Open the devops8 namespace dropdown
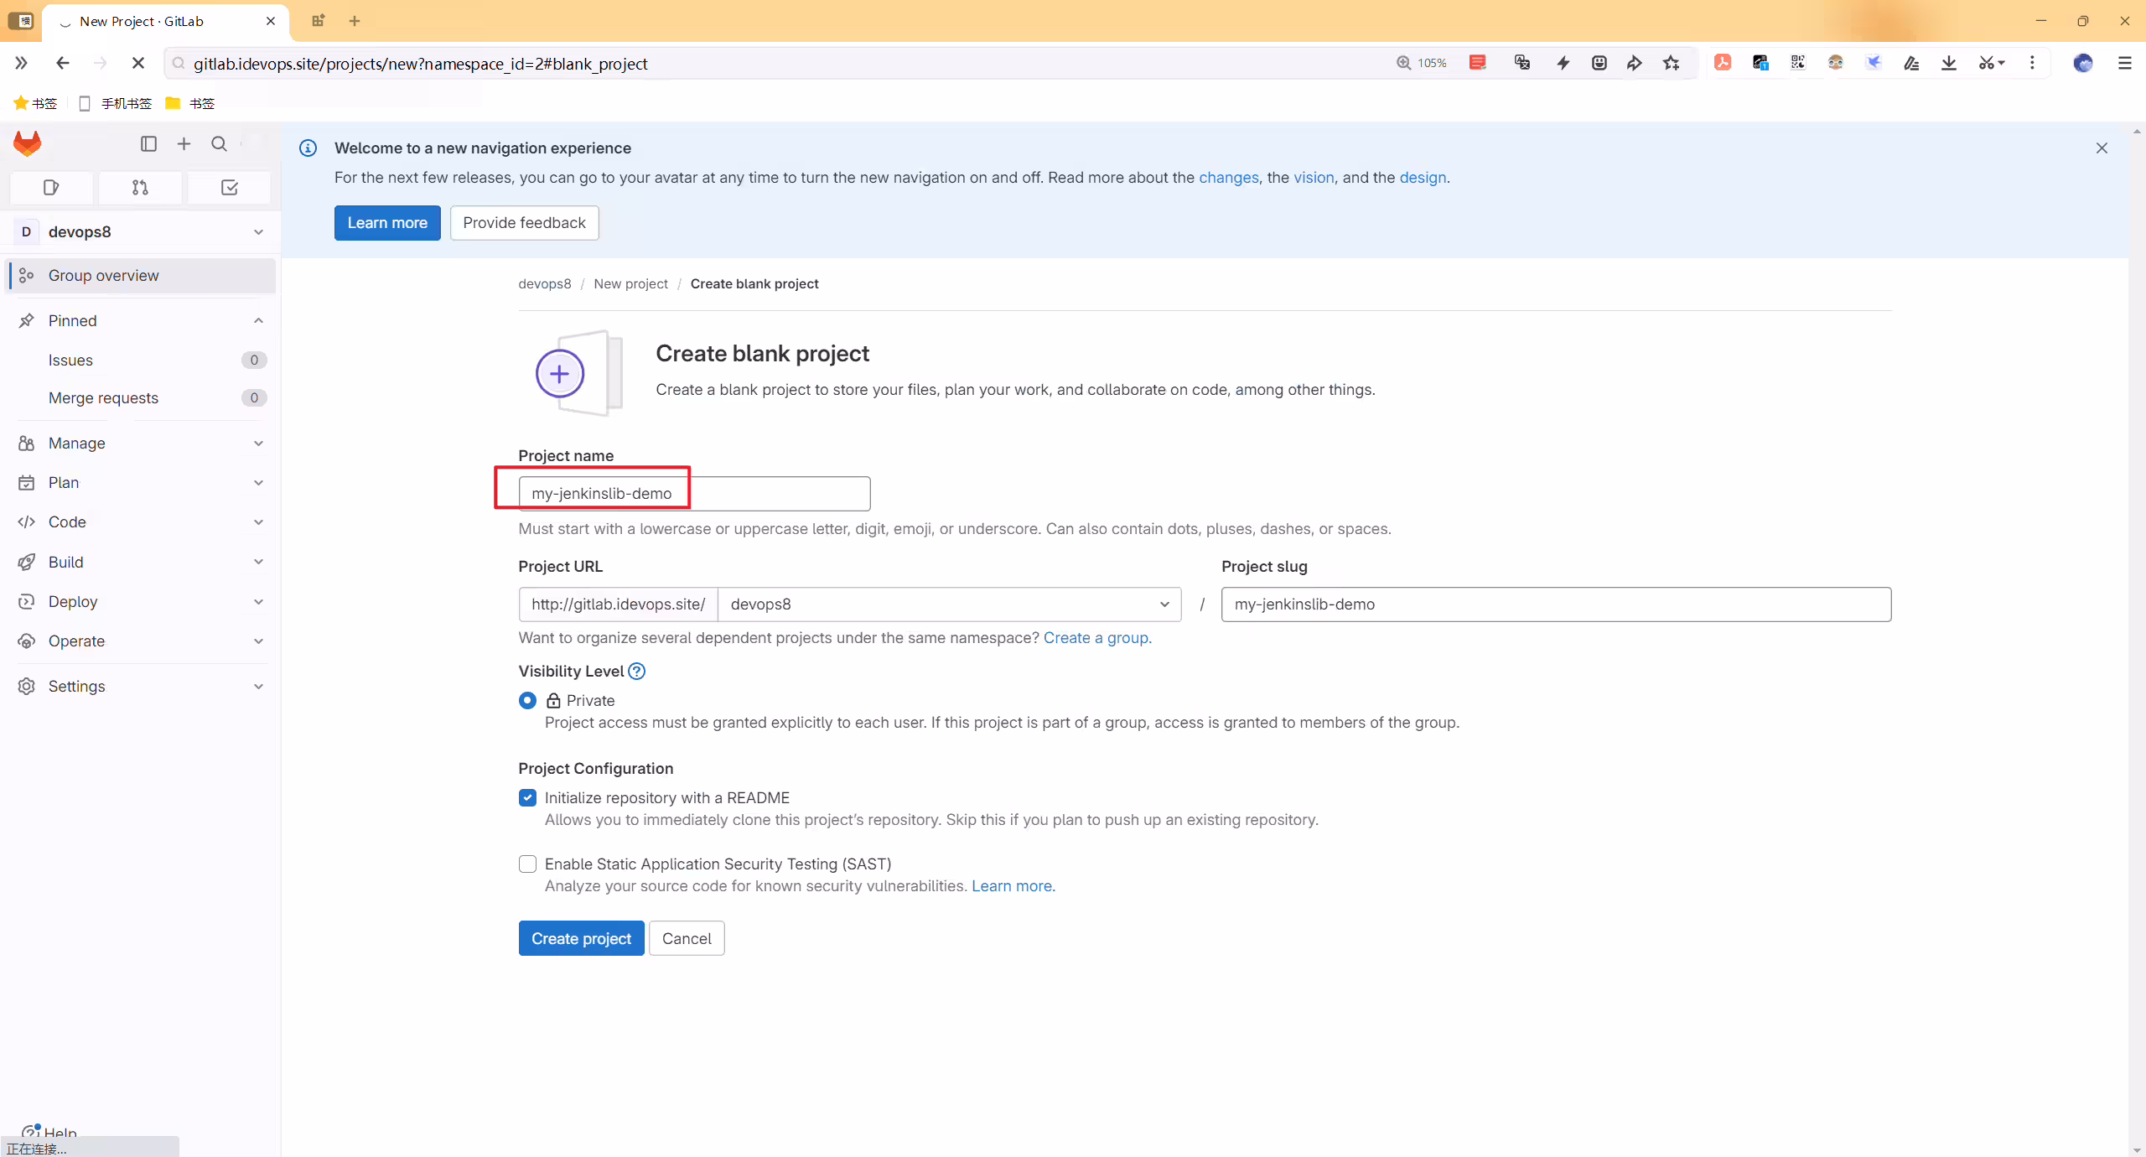 click(x=950, y=604)
